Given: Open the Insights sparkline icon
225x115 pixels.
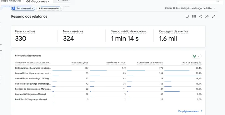Looking at the screenshot, I should [x=207, y=16].
